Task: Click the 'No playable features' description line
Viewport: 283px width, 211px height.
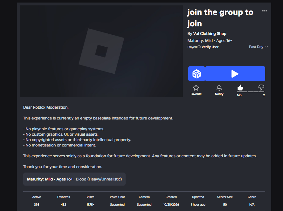Action: point(64,129)
